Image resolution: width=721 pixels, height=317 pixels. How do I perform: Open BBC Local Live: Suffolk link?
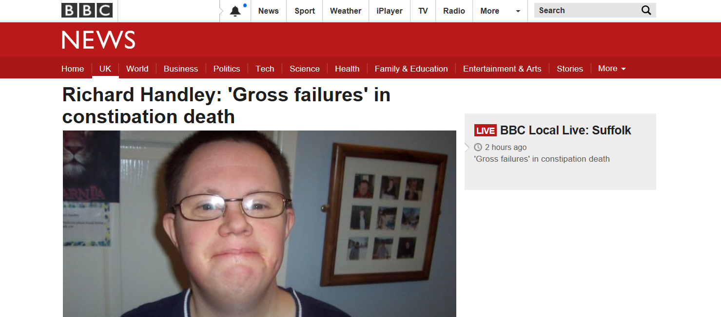tap(565, 131)
